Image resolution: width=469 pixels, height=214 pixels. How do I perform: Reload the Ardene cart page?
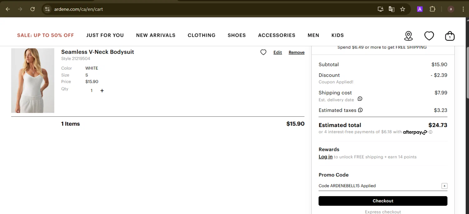(33, 9)
